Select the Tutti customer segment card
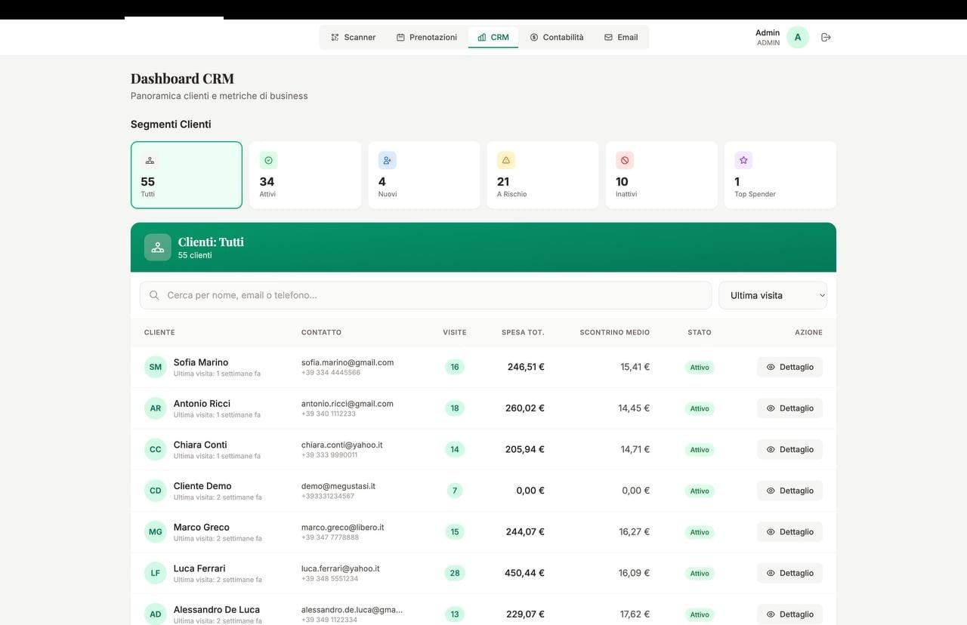This screenshot has width=967, height=625. [x=186, y=174]
